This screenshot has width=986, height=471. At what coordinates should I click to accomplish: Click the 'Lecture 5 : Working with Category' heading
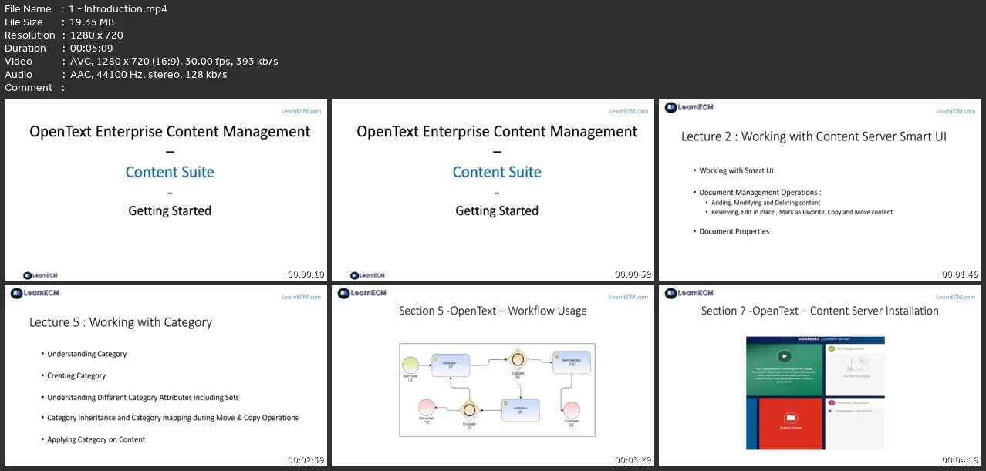(120, 322)
